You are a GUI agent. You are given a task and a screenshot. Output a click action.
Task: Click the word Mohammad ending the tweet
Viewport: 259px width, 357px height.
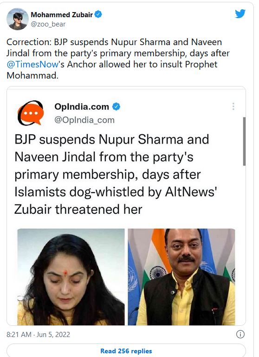[32, 76]
